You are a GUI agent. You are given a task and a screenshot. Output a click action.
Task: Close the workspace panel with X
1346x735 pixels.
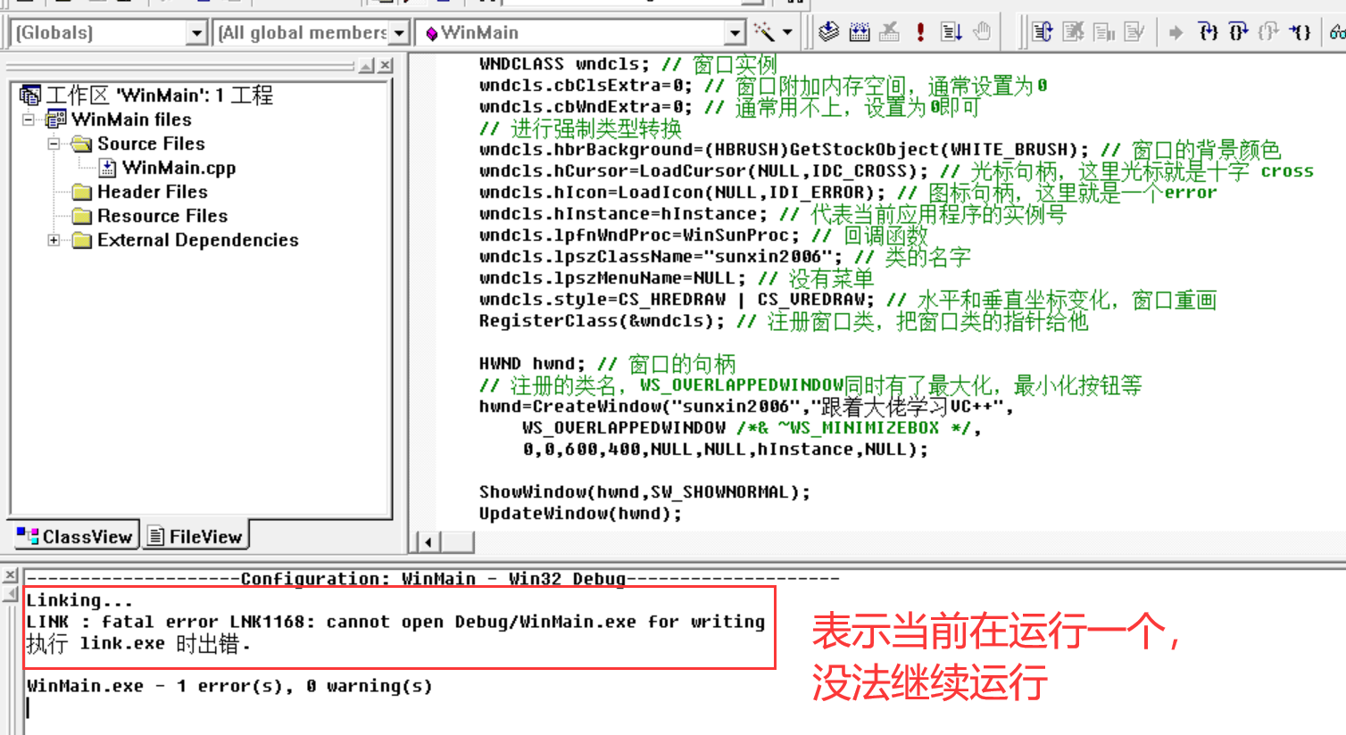pos(386,65)
